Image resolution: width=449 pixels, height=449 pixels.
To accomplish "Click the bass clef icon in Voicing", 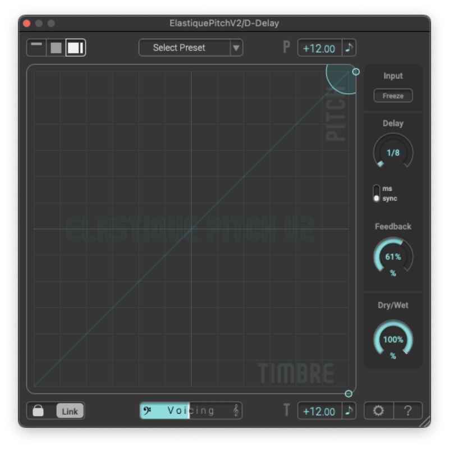I will click(x=148, y=411).
